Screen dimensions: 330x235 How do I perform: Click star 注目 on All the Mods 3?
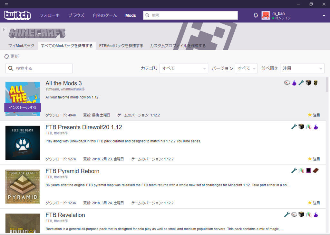coord(314,115)
